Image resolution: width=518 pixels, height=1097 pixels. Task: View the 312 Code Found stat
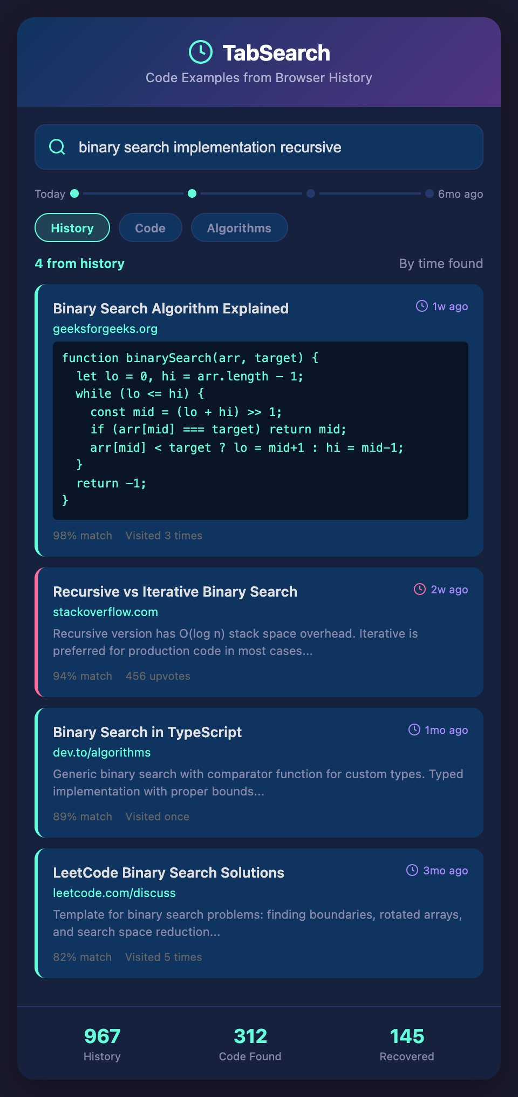250,1044
